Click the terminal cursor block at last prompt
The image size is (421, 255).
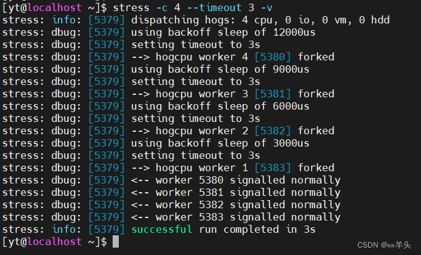[116, 241]
